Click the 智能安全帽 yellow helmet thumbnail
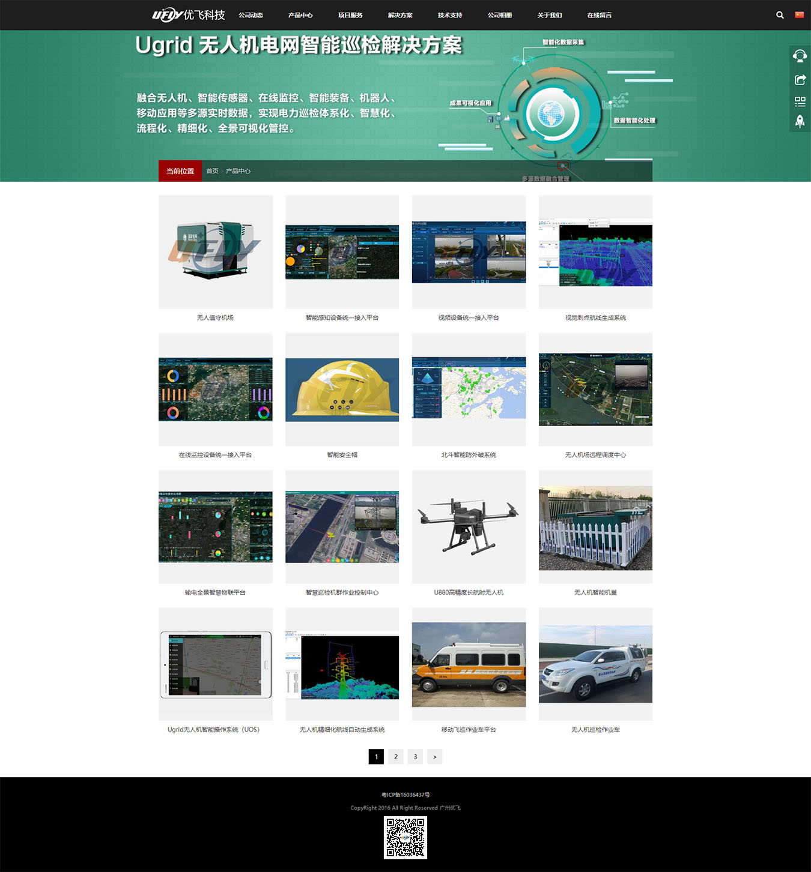811x872 pixels. [342, 389]
